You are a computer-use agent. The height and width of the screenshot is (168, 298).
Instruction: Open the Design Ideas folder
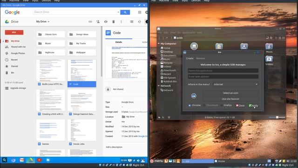[82, 35]
